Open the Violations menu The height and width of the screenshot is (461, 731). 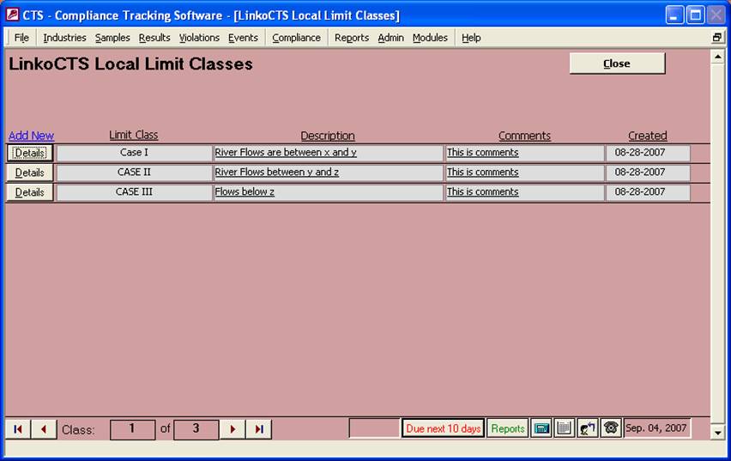pos(199,38)
